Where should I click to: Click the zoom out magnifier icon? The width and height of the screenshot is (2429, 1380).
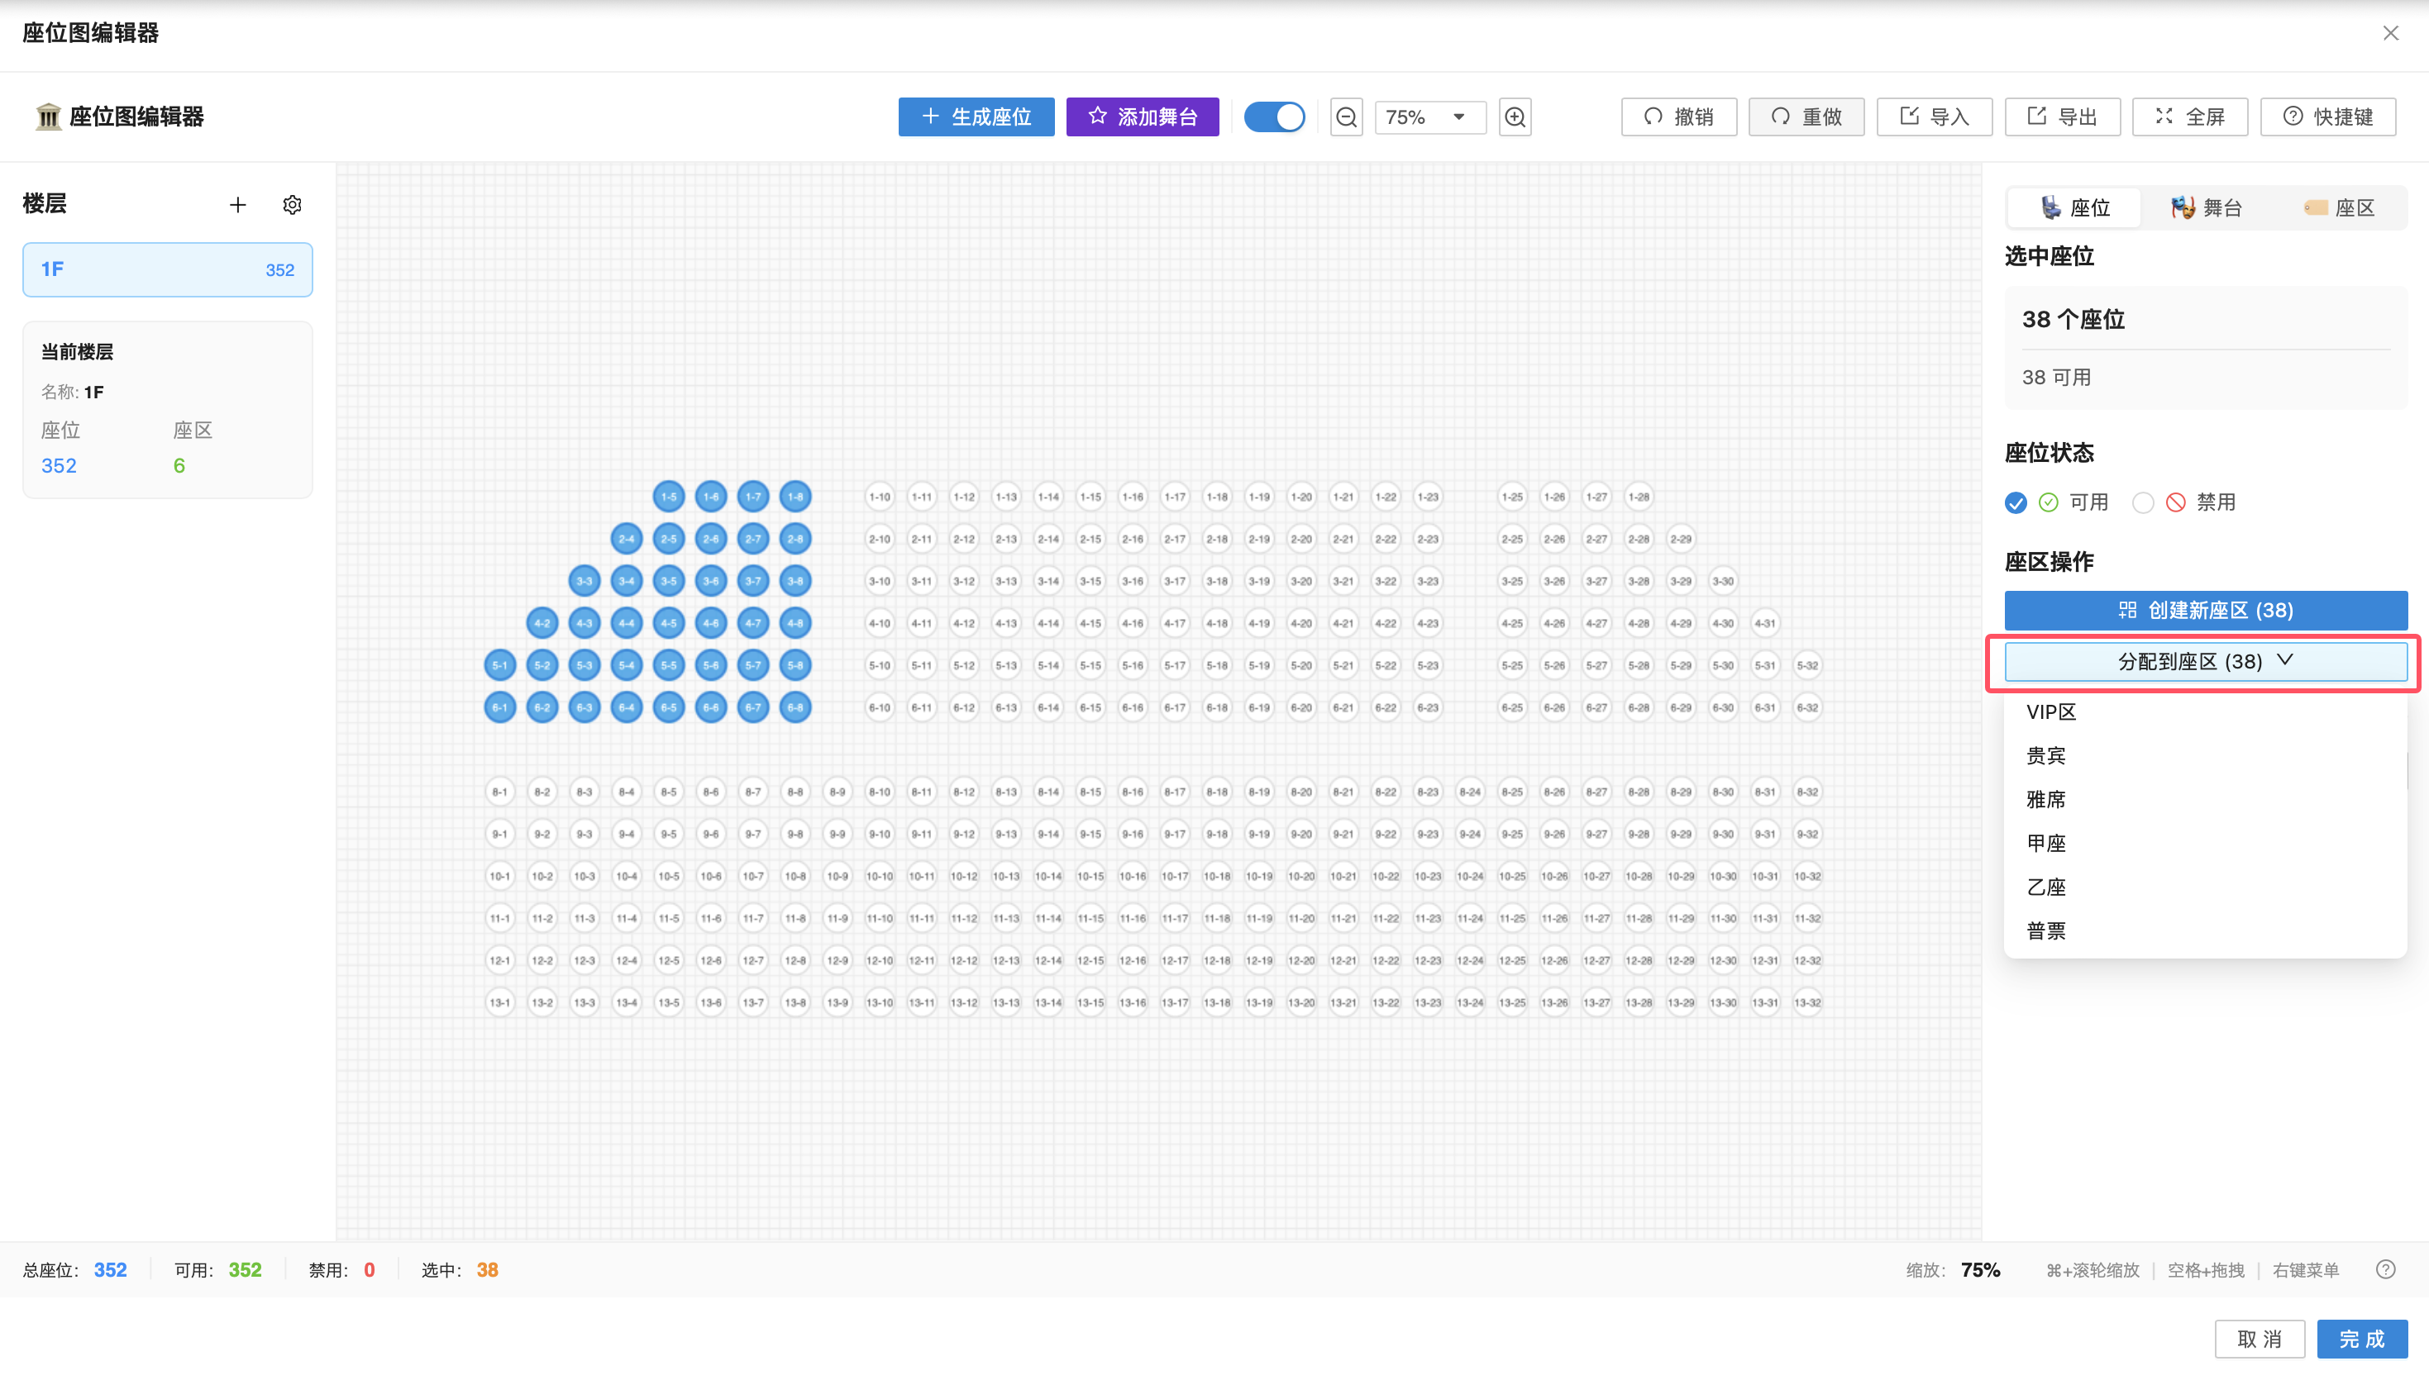1346,117
